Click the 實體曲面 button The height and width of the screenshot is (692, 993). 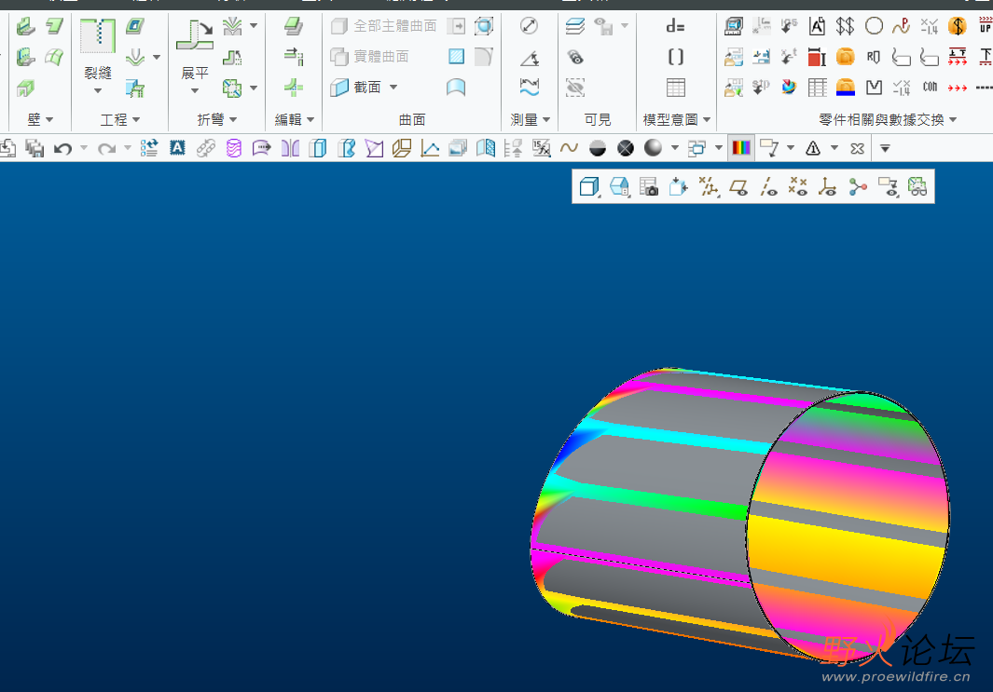click(370, 56)
